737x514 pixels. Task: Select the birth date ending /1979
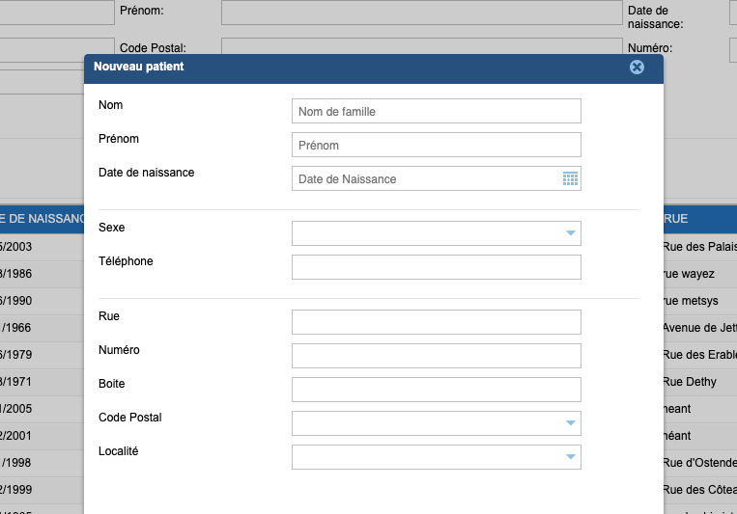[16, 355]
